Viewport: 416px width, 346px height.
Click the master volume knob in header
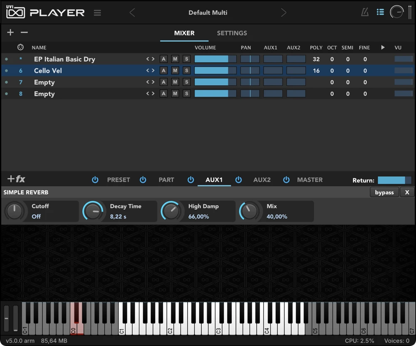(x=396, y=12)
